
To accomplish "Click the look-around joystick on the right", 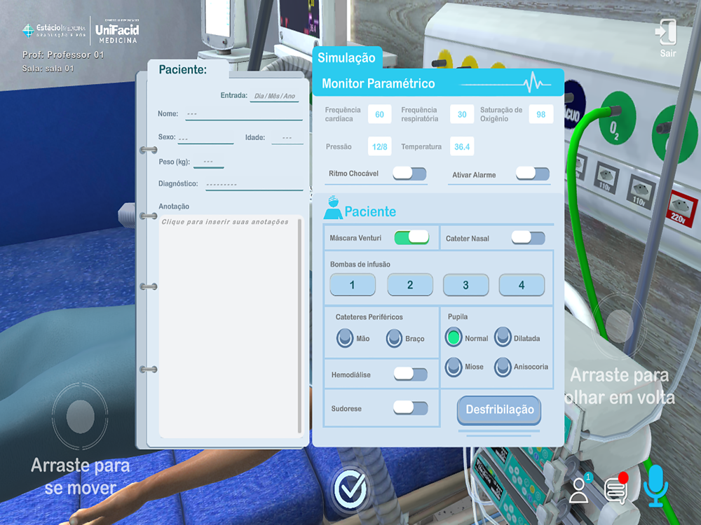I will 619,326.
